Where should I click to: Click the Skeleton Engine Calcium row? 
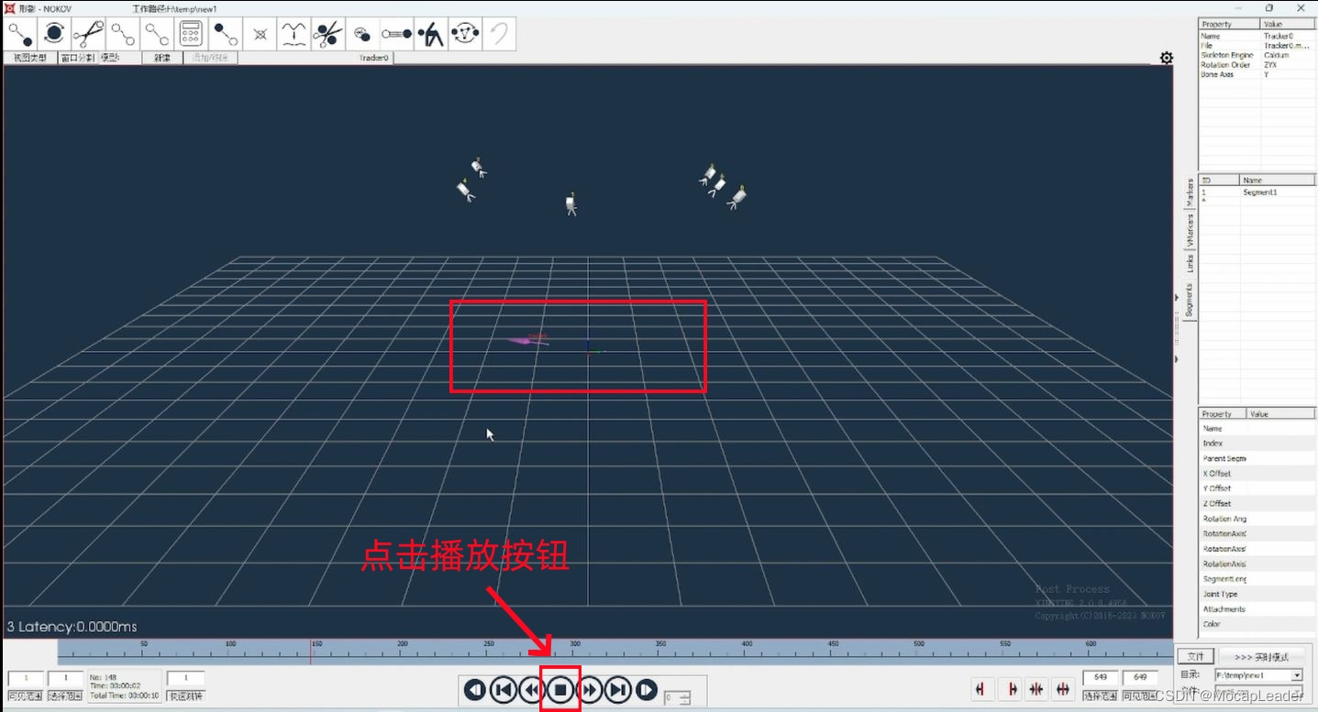pyautogui.click(x=1257, y=55)
